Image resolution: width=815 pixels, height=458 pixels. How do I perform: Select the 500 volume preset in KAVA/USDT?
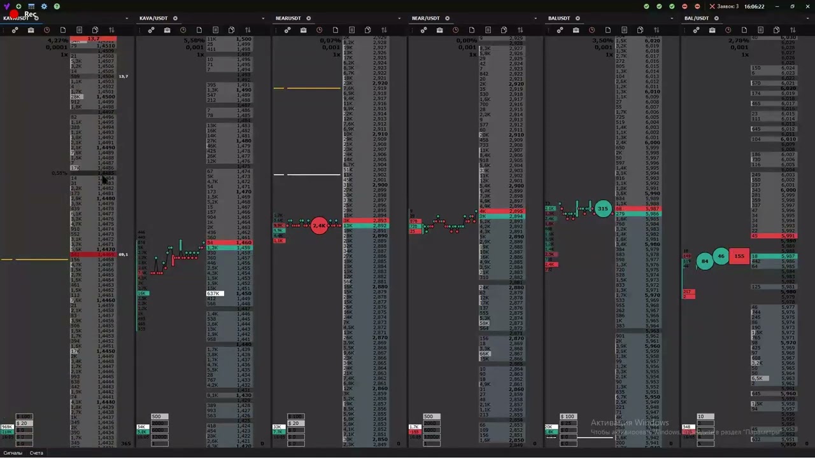pos(160,417)
